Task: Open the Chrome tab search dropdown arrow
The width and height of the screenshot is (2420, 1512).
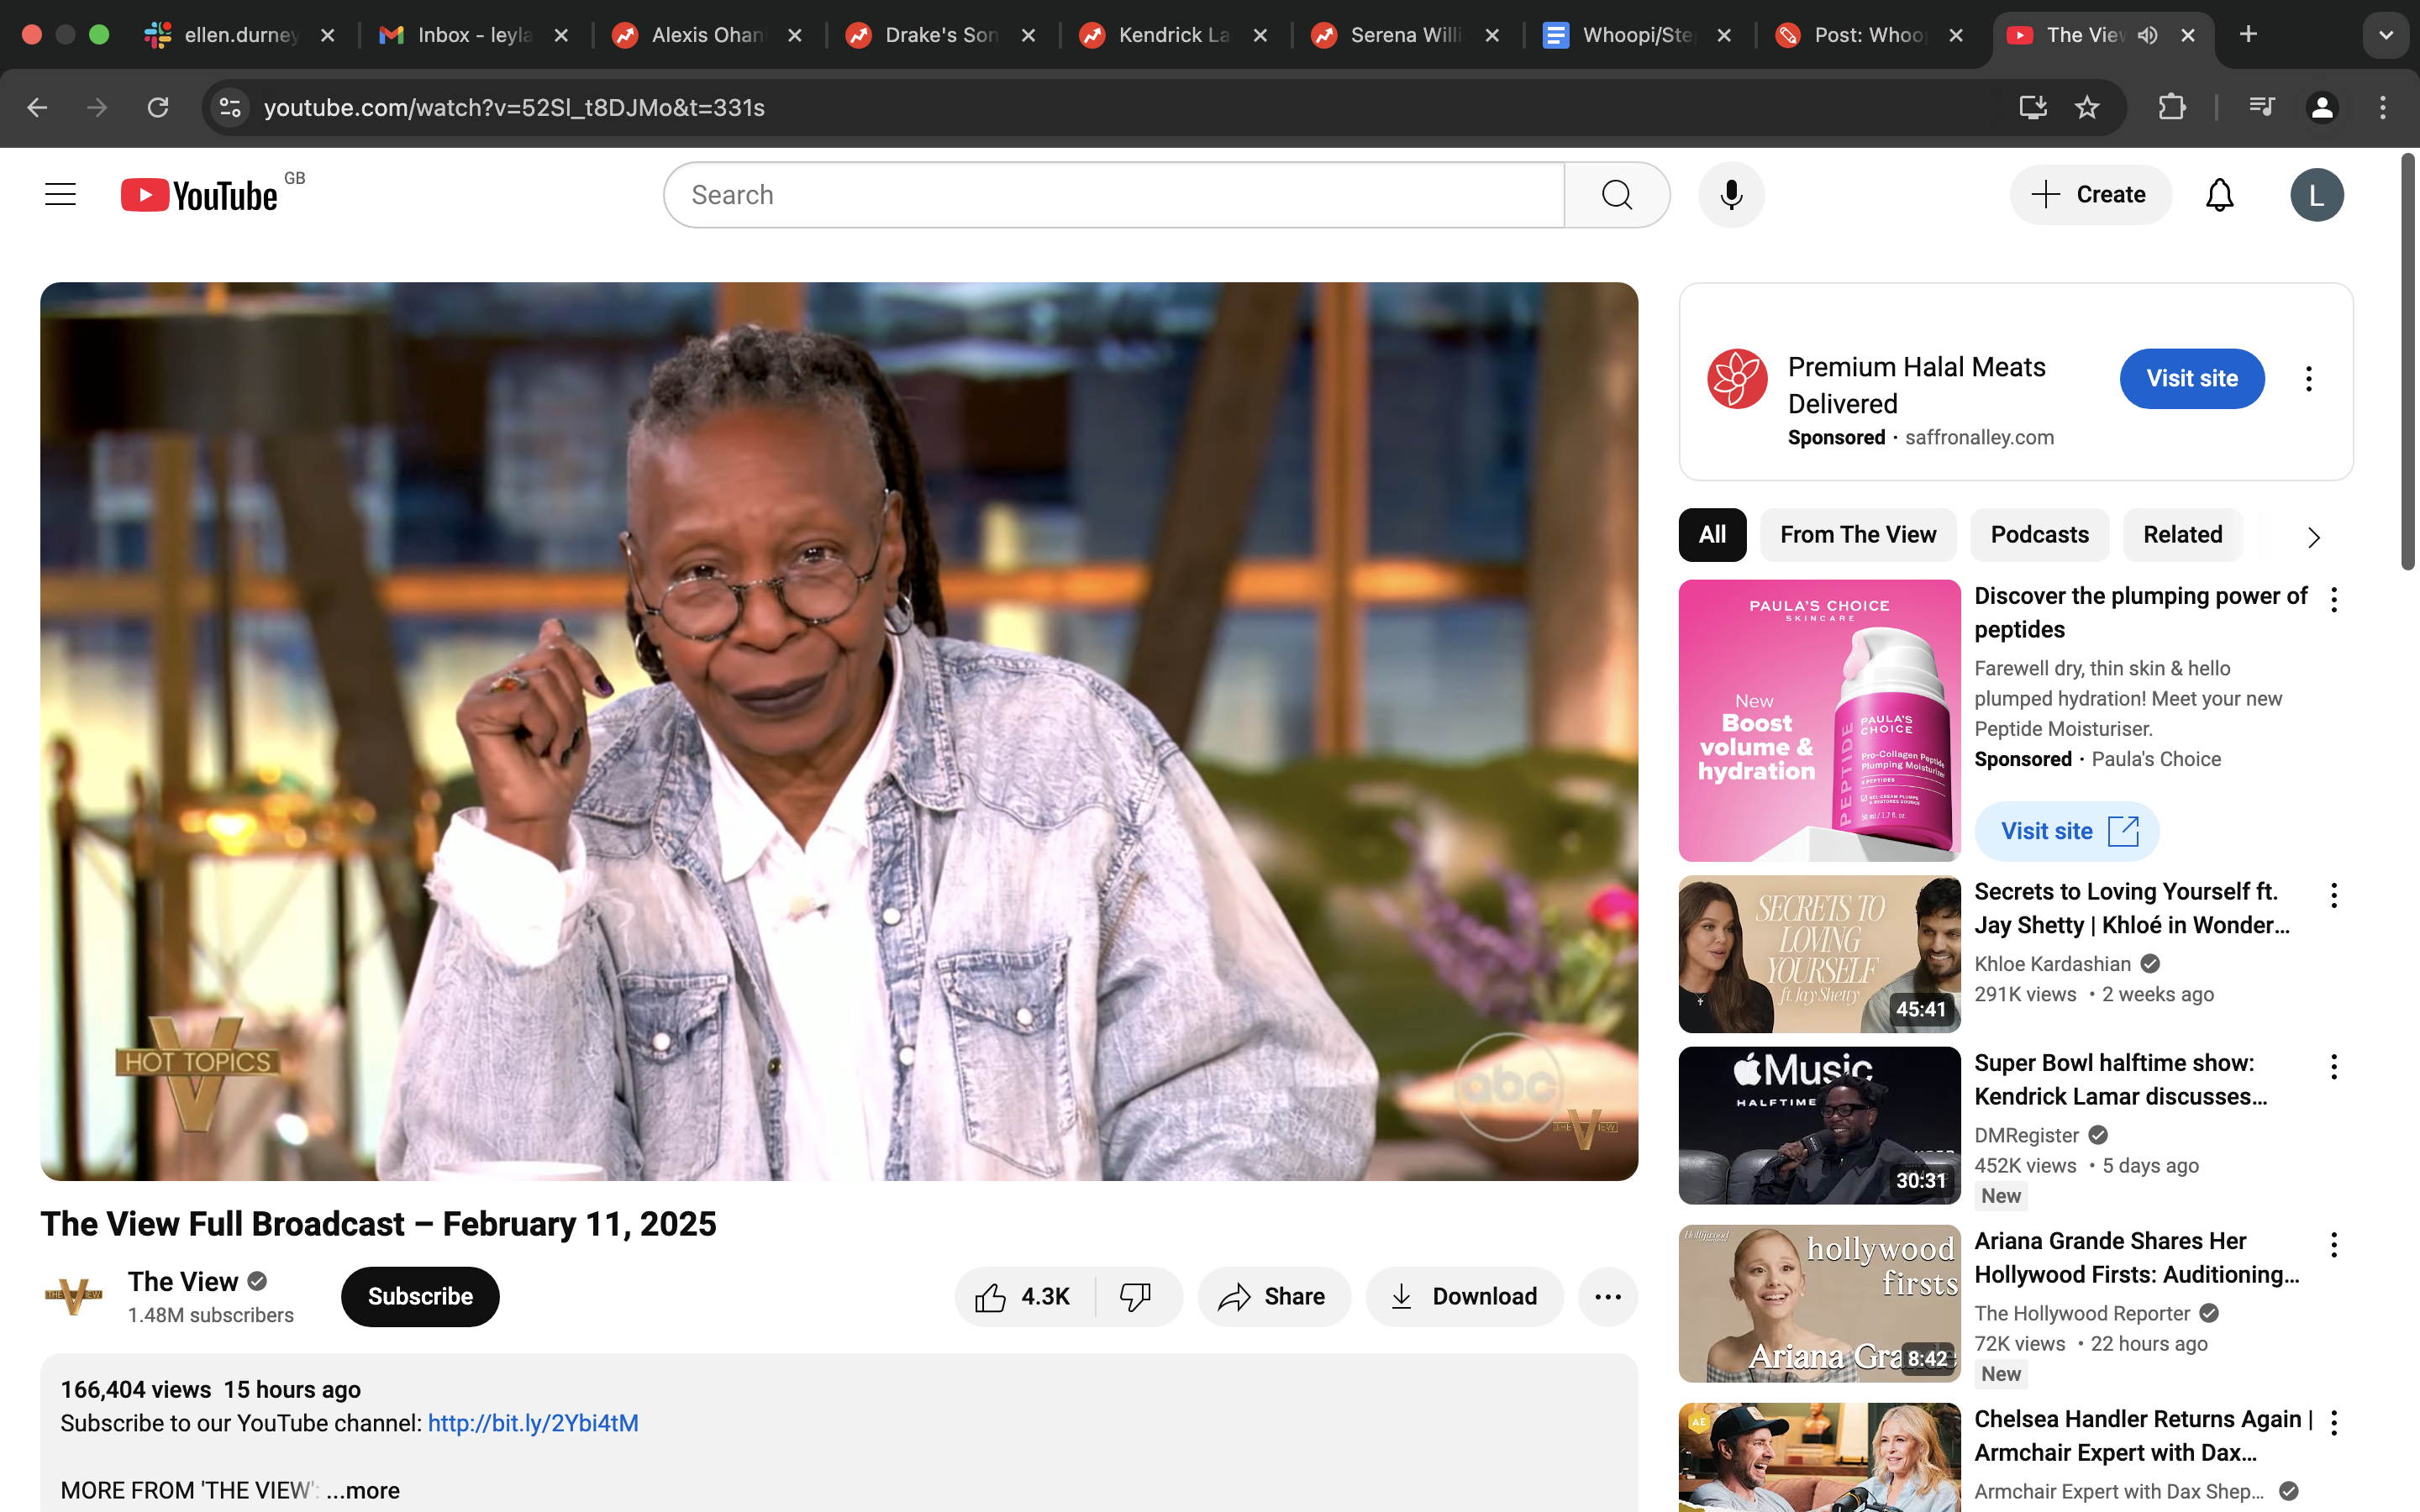Action: [x=2386, y=35]
